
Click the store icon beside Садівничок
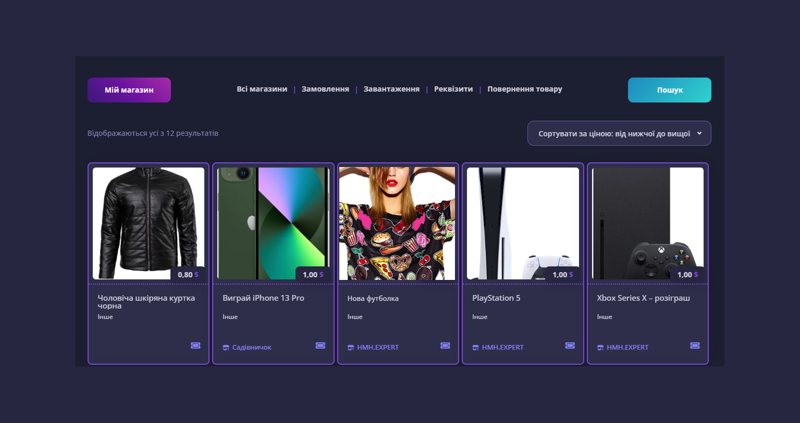226,348
